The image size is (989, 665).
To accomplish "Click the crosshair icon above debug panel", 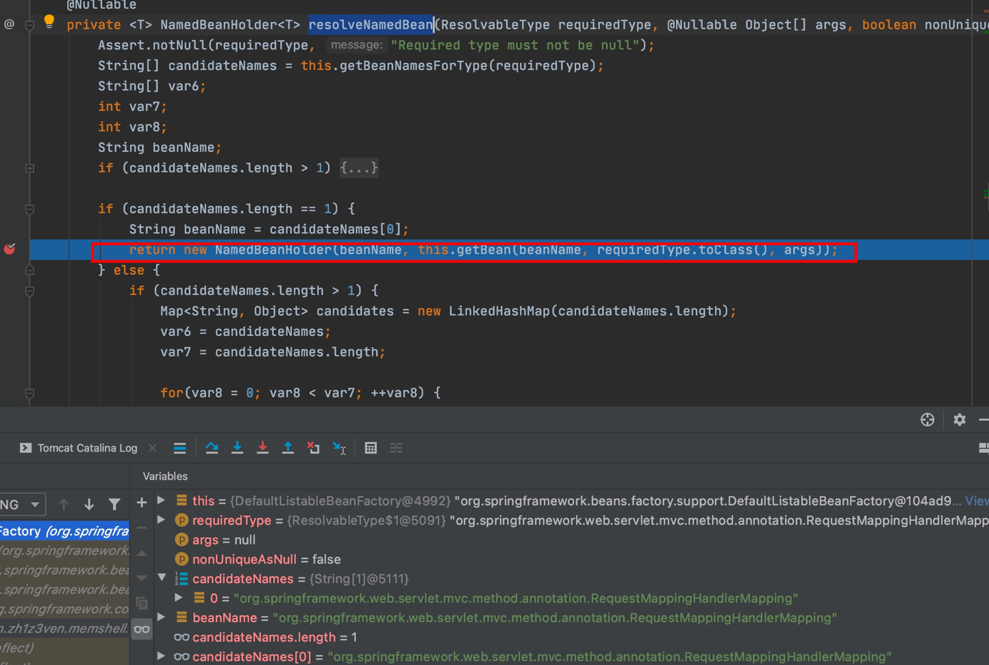I will click(x=927, y=419).
